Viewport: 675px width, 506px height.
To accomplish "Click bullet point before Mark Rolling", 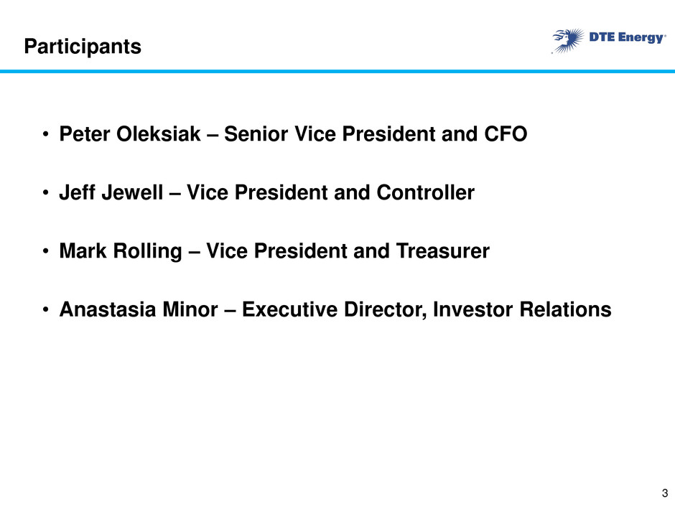I will tap(46, 251).
